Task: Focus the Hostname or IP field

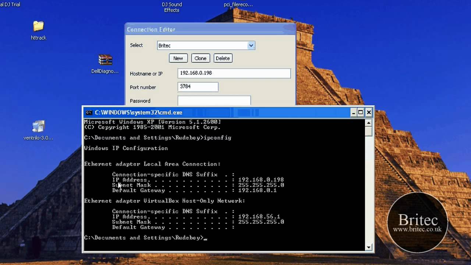Action: click(234, 73)
